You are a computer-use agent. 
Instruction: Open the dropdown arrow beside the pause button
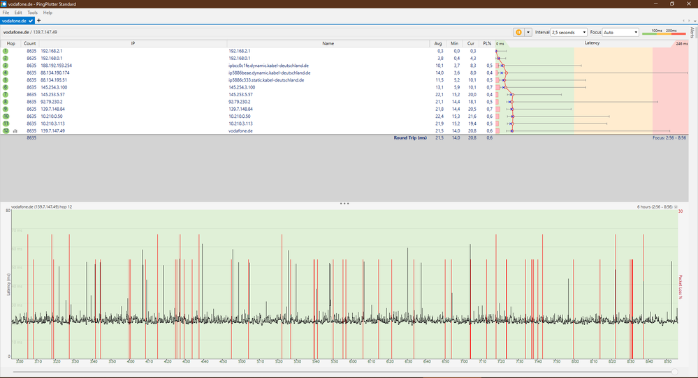[x=528, y=32]
